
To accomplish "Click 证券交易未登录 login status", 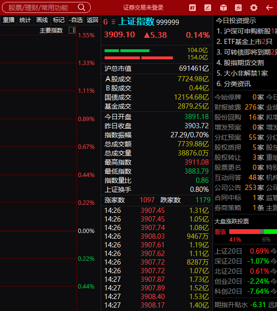I will click(x=143, y=8).
